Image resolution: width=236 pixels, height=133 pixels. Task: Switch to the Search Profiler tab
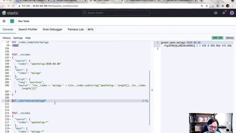click(x=28, y=30)
